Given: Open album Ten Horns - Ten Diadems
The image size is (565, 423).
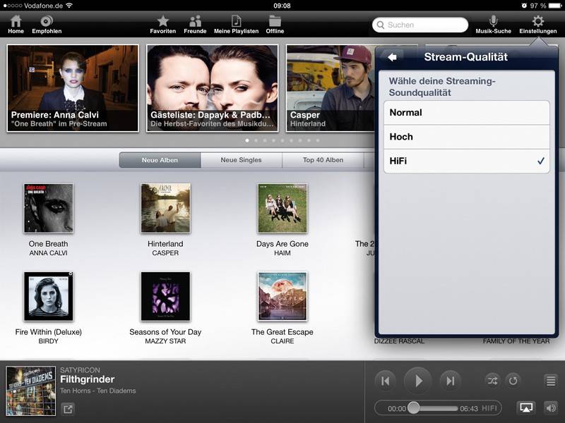Looking at the screenshot, I should pos(98,391).
